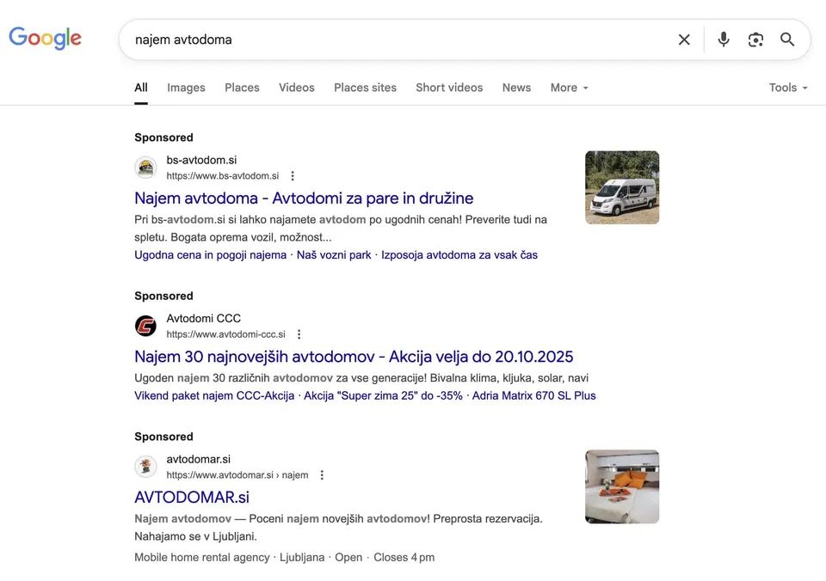
Task: Open Adria Matrix 670 SL Plus sitelink
Action: (x=533, y=395)
